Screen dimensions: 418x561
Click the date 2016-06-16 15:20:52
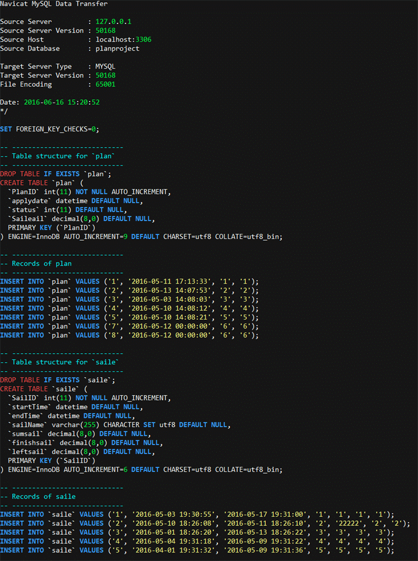(61, 103)
